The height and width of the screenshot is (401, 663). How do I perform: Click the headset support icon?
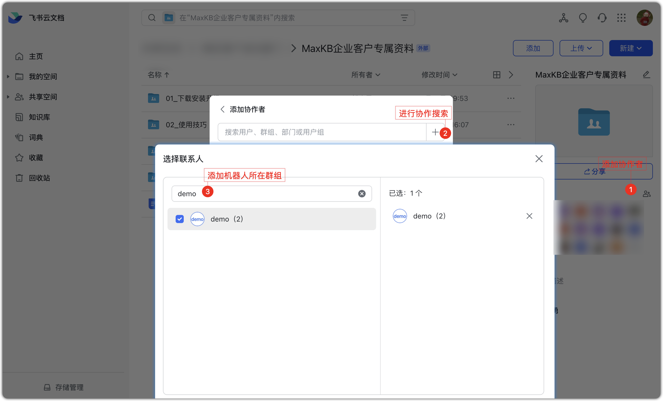point(602,18)
